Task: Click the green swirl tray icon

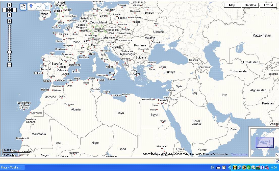Action: pyautogui.click(x=248, y=167)
